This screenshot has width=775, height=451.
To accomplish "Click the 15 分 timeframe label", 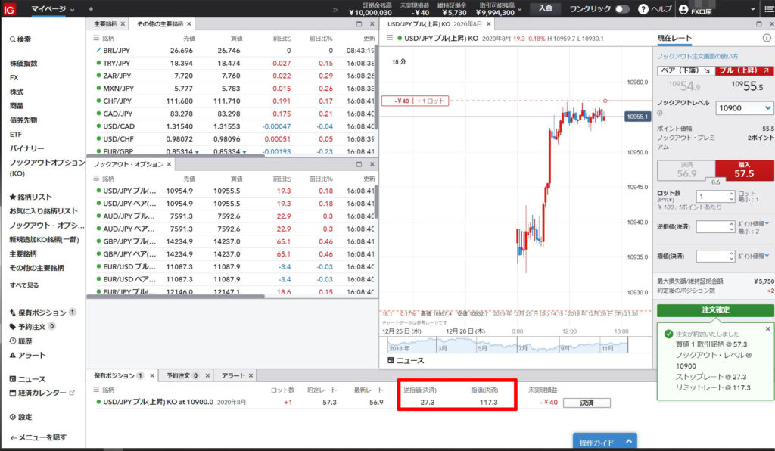I will (x=398, y=62).
